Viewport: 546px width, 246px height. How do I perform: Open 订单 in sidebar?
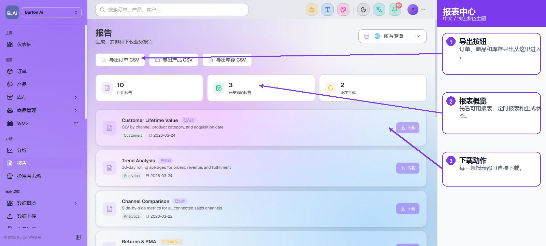42,71
